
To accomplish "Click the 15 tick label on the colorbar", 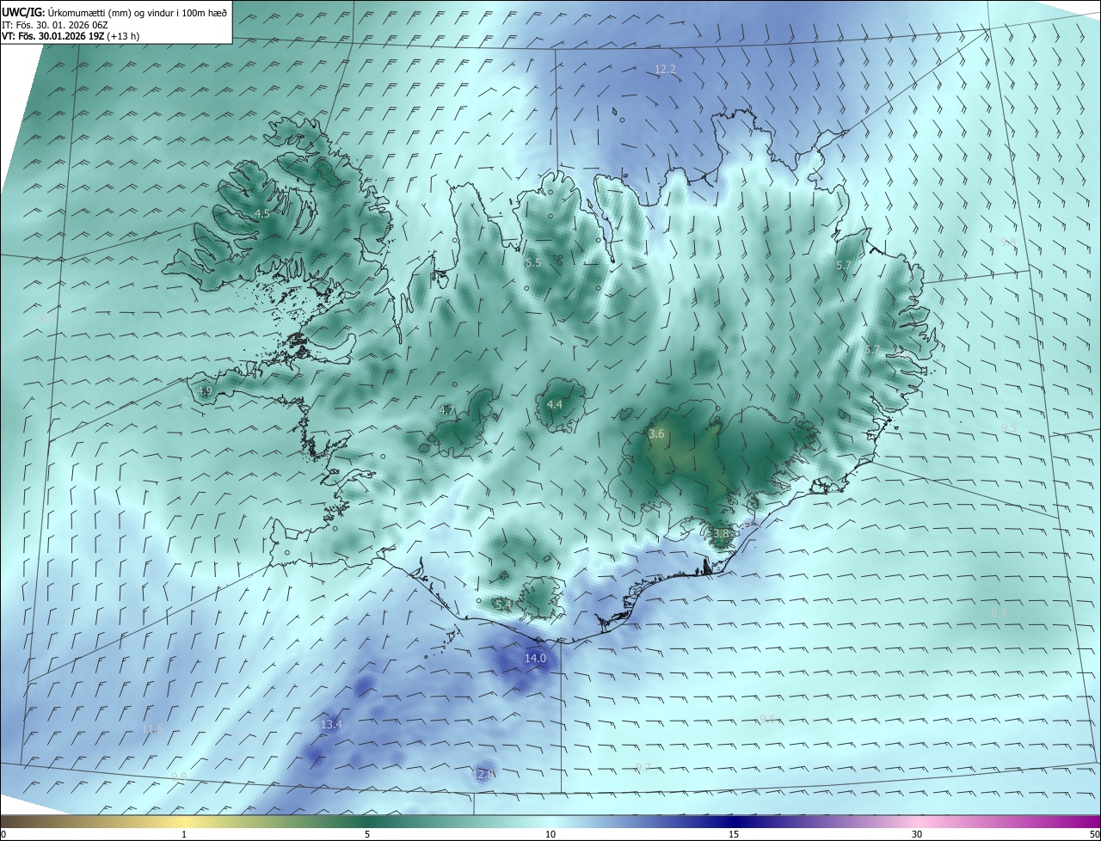I will pos(734,834).
